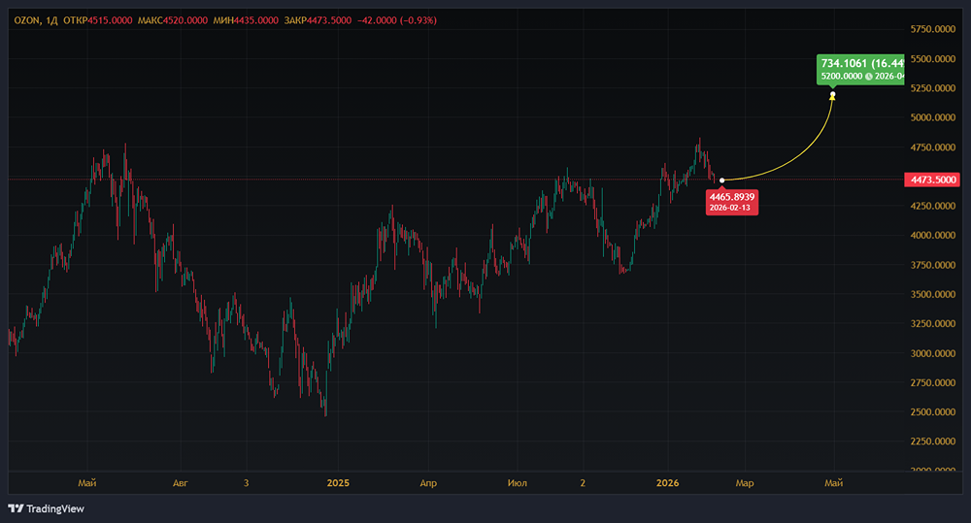971x523 pixels.
Task: Click the 3000.0000 price axis label
Action: 932,353
